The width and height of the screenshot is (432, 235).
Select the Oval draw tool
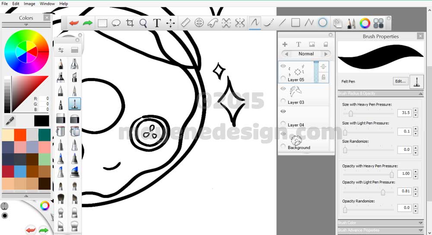tap(323, 22)
